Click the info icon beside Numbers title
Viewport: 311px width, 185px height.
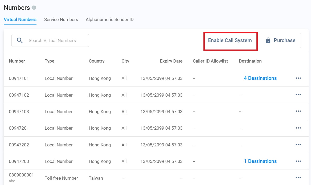pos(34,8)
